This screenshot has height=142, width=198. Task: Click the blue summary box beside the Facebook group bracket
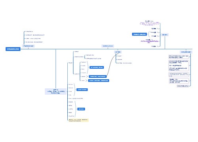pyautogui.click(x=97, y=67)
